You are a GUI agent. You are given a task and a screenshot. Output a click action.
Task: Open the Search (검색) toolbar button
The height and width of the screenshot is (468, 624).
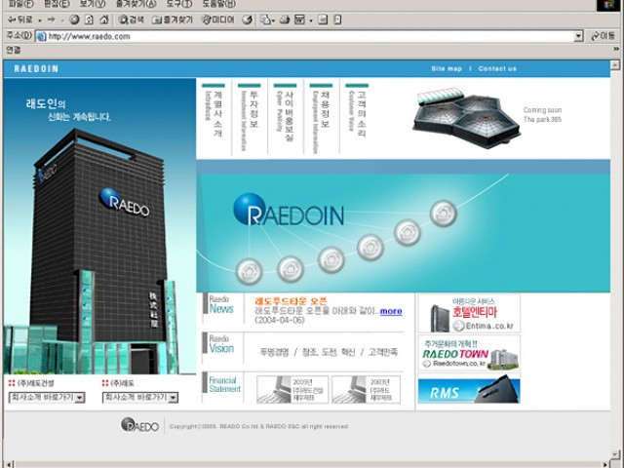(x=131, y=19)
